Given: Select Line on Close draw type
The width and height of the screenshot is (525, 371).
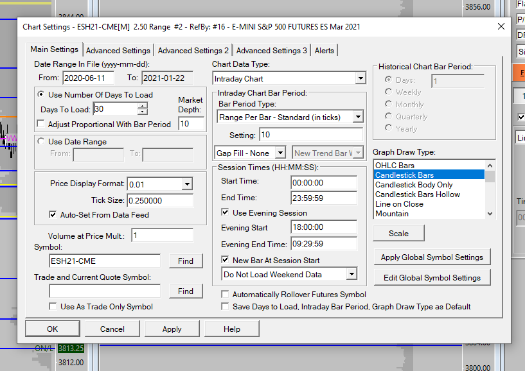Looking at the screenshot, I should tap(429, 204).
